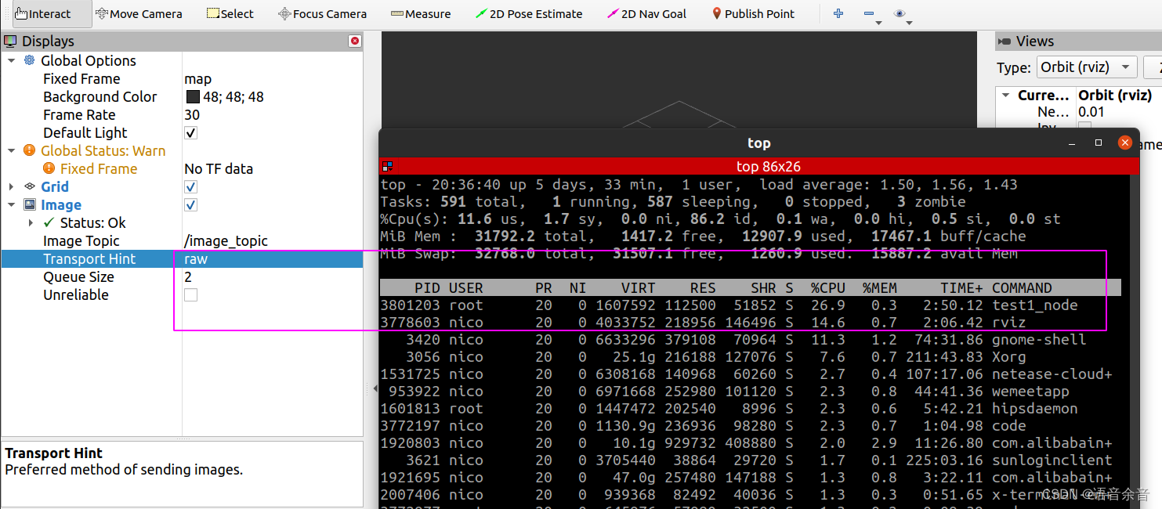
Task: Open the dropdown arrow beside the minus icon
Action: point(879,23)
